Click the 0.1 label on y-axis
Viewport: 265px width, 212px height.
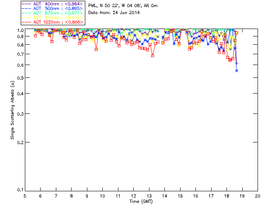pos(20,190)
